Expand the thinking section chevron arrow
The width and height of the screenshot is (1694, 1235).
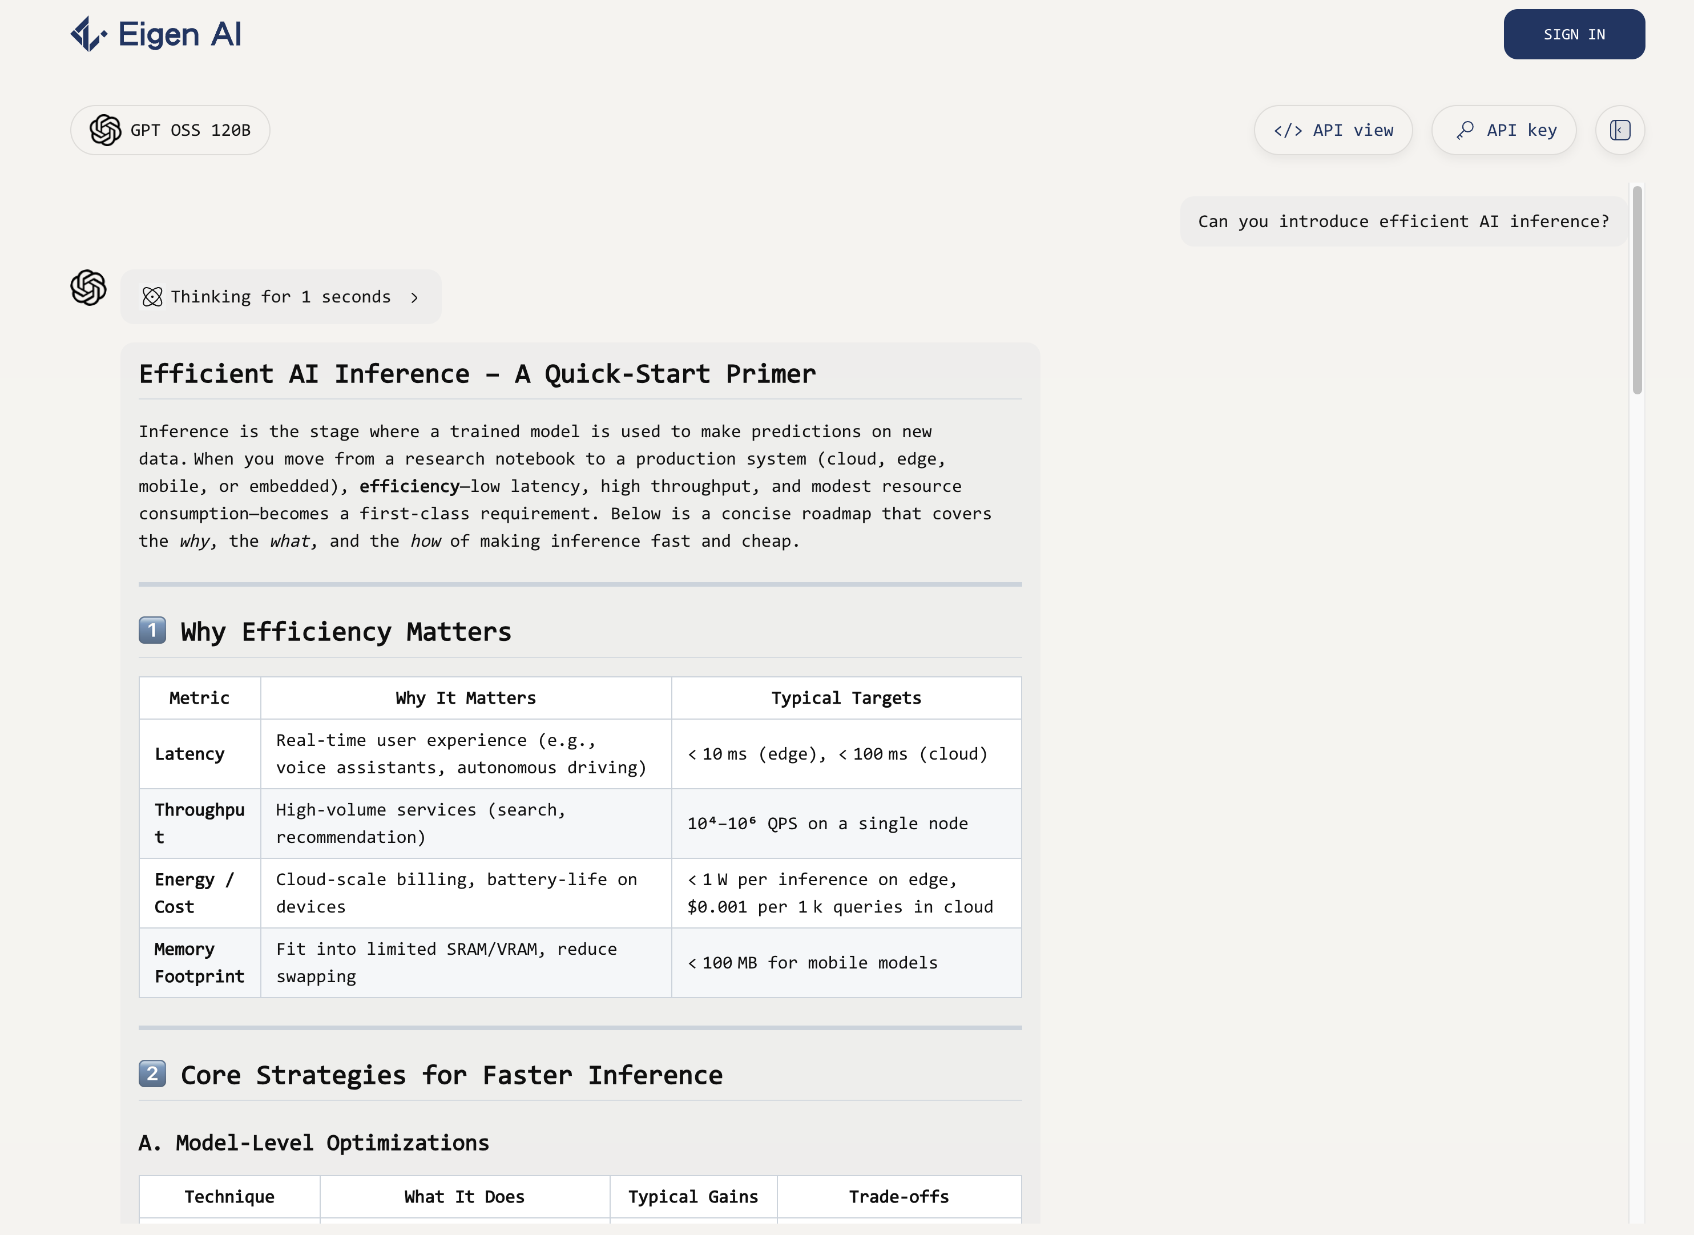[414, 297]
